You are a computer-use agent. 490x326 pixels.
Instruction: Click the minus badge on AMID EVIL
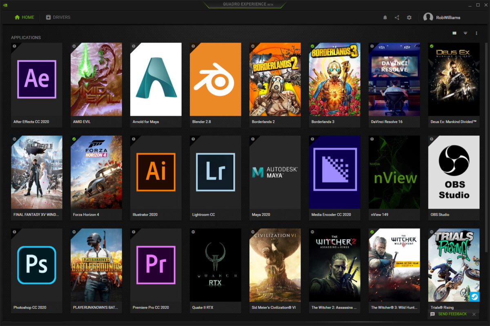click(x=74, y=46)
